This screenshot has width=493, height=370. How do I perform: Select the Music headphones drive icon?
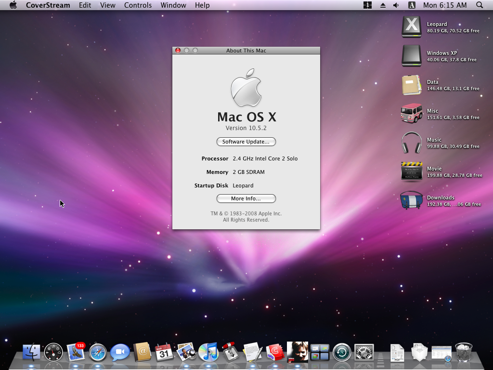click(x=412, y=143)
